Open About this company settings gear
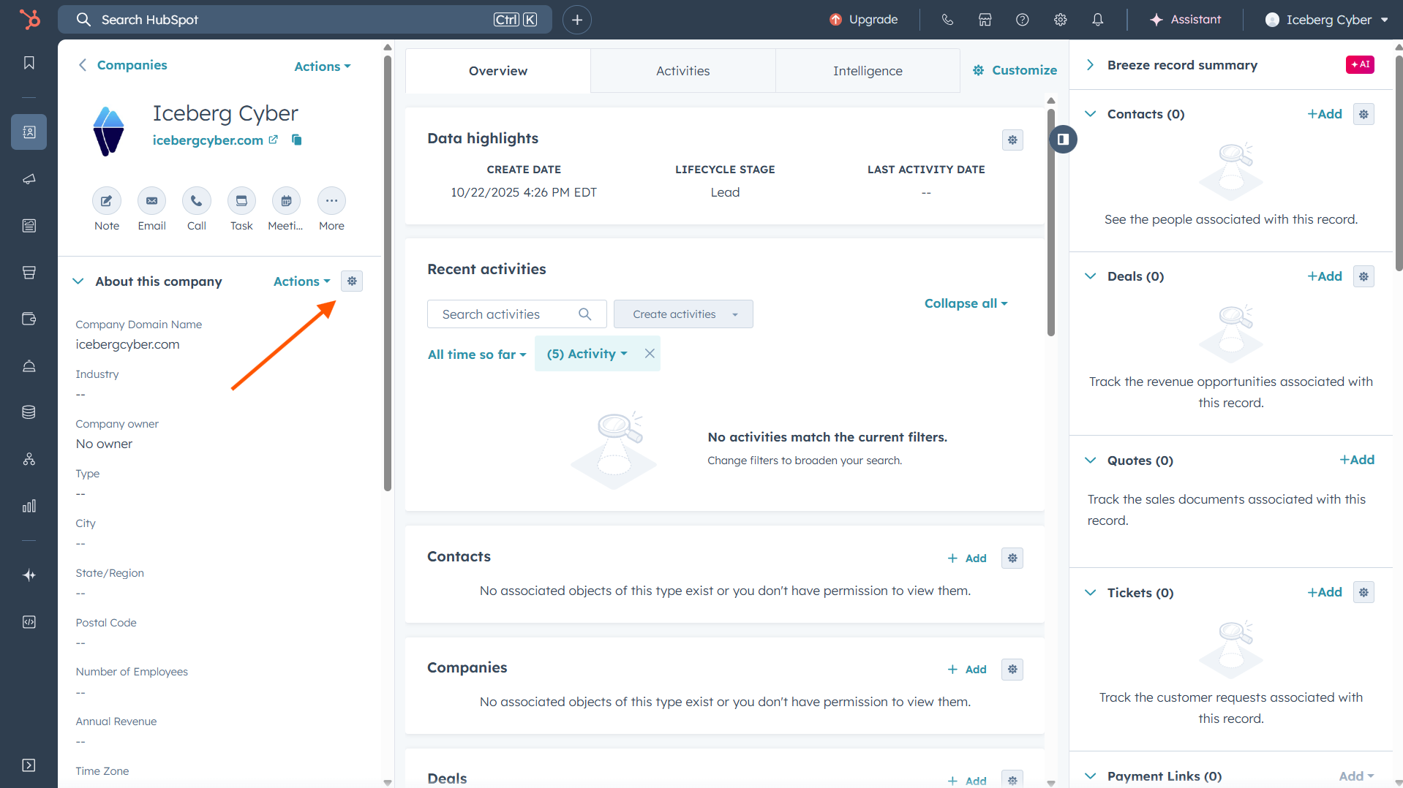 tap(352, 281)
